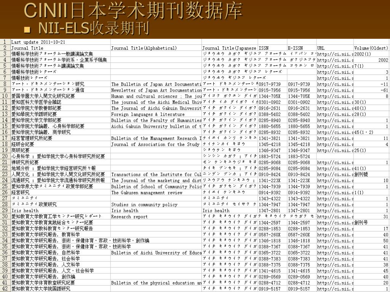Click 'The Bulletin of Japan Art Documentation' cell
The height and width of the screenshot is (292, 390).
pos(156,84)
